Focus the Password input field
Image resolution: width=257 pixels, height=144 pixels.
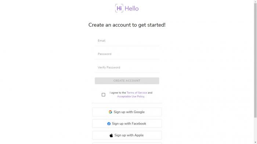(x=127, y=54)
